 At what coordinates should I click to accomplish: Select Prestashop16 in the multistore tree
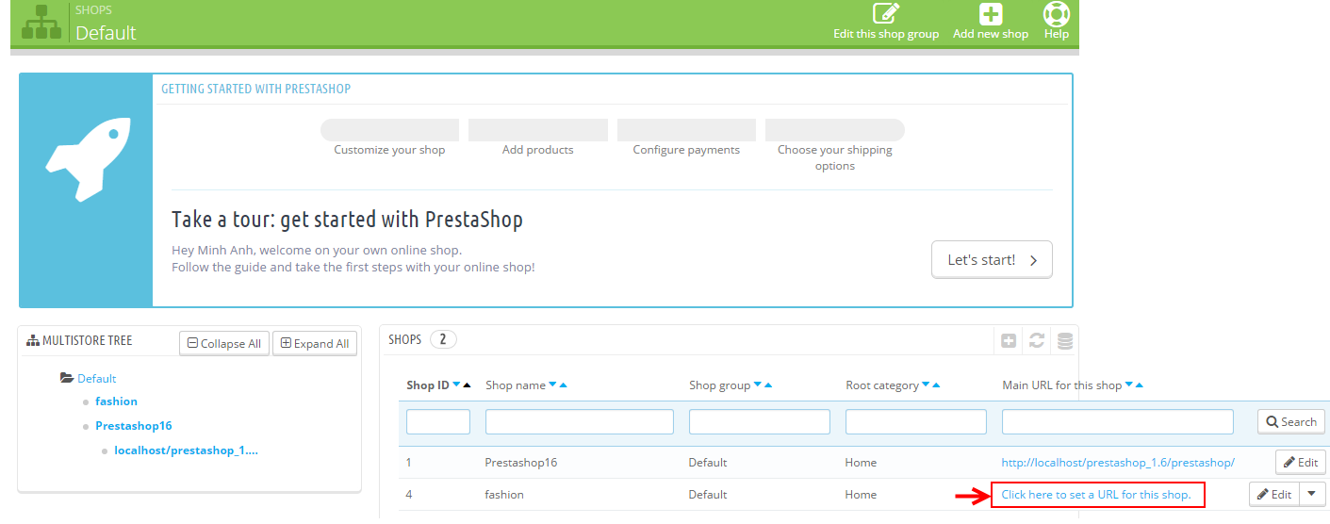click(134, 425)
